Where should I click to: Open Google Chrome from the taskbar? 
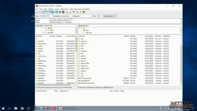(x=22, y=108)
